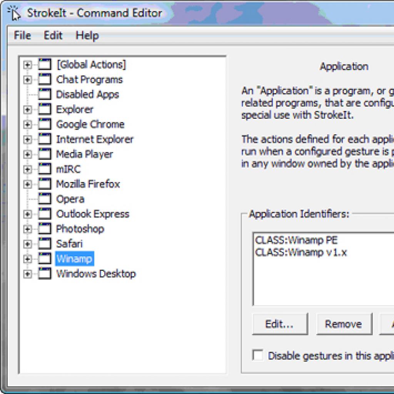Expand the Photoshop tree node
This screenshot has height=394, width=394.
pos(27,229)
